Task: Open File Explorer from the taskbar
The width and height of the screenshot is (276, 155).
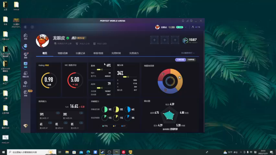Action: coord(67,152)
